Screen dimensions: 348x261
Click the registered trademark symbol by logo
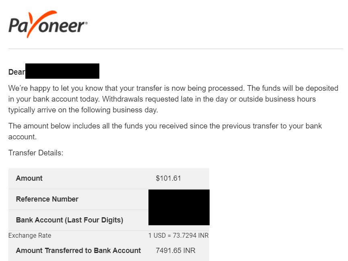pos(86,23)
